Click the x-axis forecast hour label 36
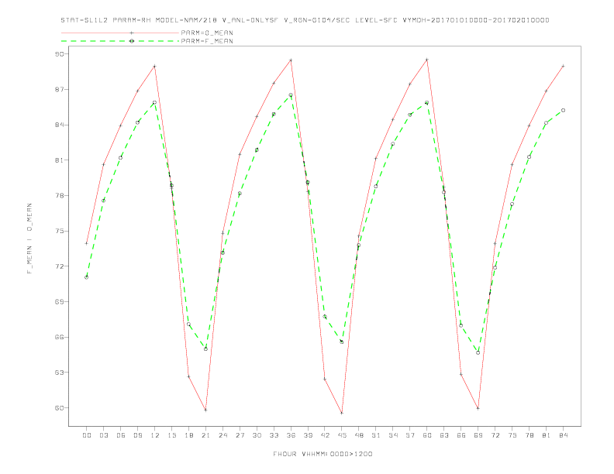Image resolution: width=614 pixels, height=474 pixels. (x=291, y=435)
